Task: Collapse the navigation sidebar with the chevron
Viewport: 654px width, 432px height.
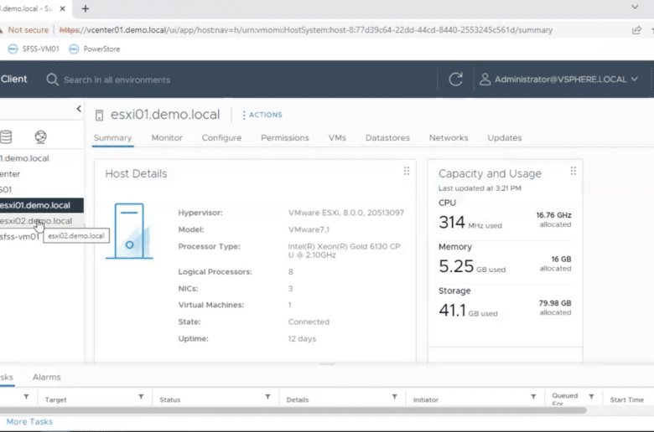Action: click(x=79, y=109)
